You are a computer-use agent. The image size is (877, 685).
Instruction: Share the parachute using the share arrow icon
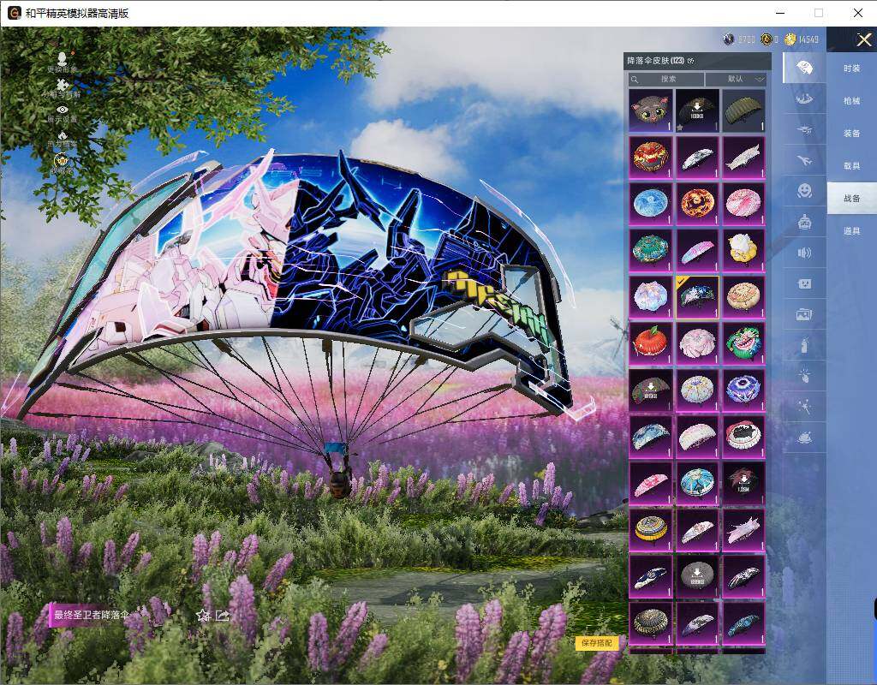(223, 616)
